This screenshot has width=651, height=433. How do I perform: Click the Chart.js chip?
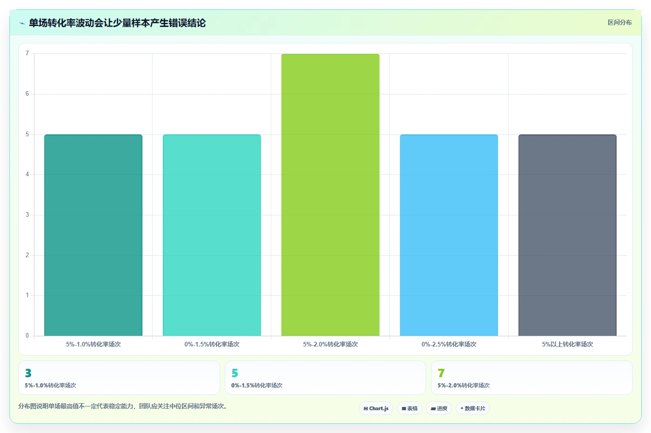376,408
